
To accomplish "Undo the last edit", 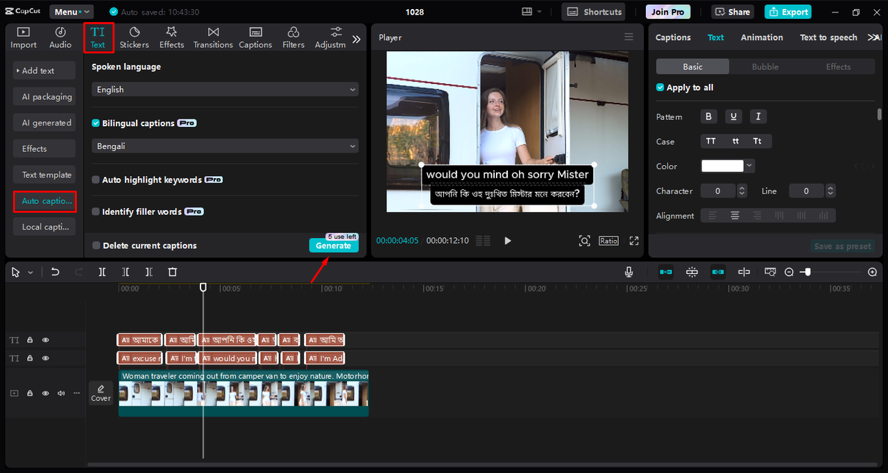I will [55, 272].
